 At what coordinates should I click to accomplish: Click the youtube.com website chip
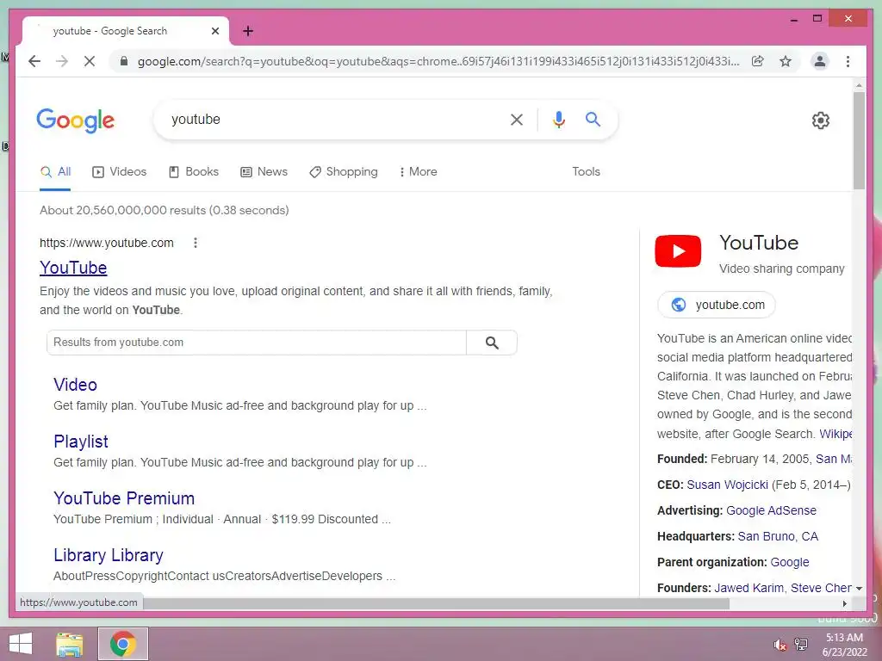[717, 305]
